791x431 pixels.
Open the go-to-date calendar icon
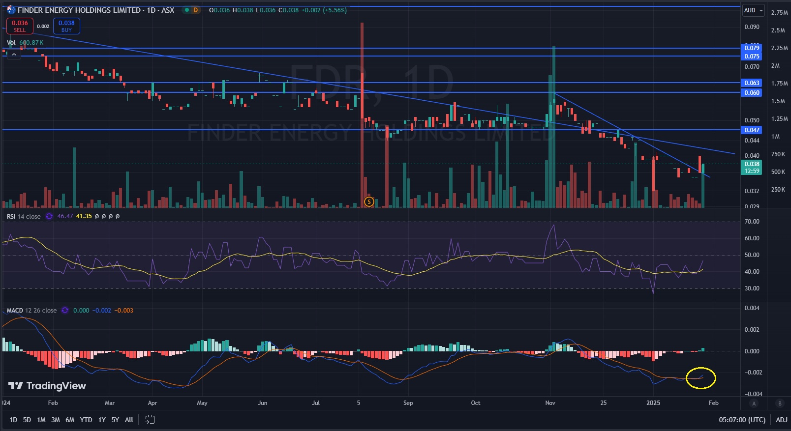(150, 420)
